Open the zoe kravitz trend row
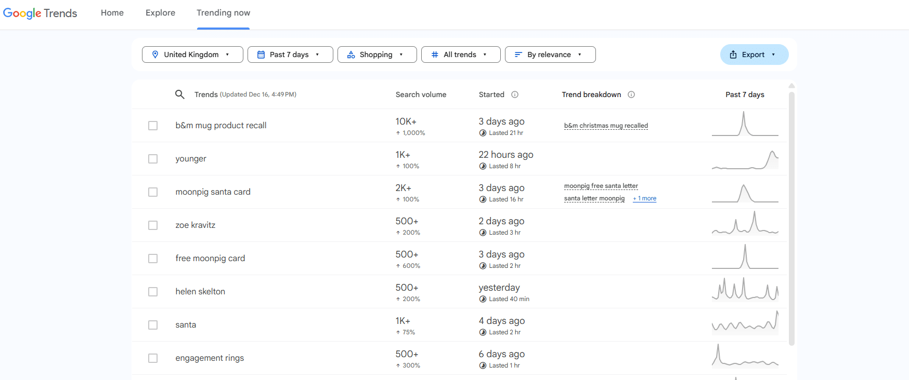909x380 pixels. pos(459,225)
